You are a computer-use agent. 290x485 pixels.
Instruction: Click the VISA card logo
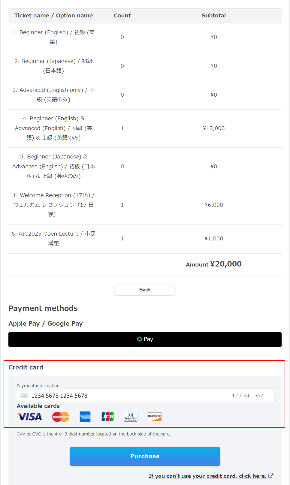29,417
